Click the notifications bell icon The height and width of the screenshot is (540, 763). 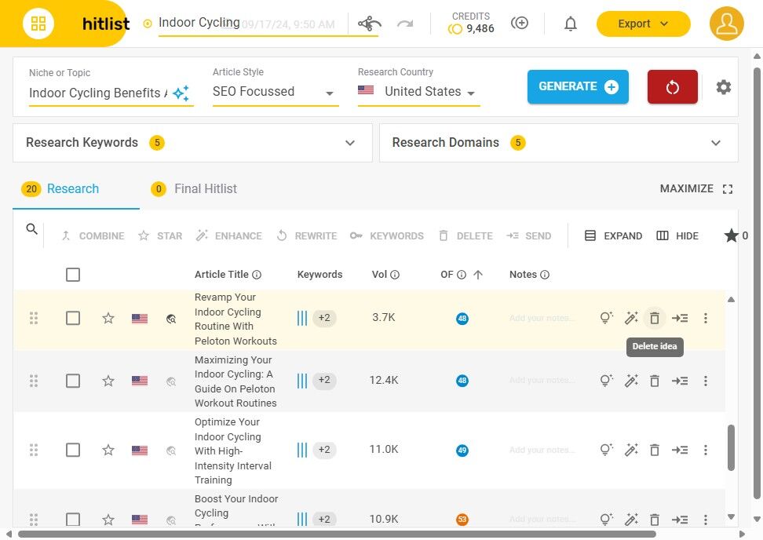pos(571,24)
